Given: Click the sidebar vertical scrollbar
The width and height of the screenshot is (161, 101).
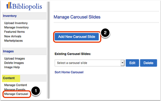Looking at the screenshot, I should point(48,50).
